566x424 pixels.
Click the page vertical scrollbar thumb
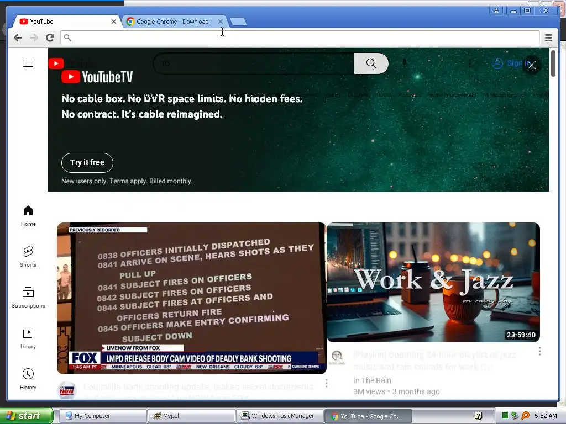[x=553, y=63]
